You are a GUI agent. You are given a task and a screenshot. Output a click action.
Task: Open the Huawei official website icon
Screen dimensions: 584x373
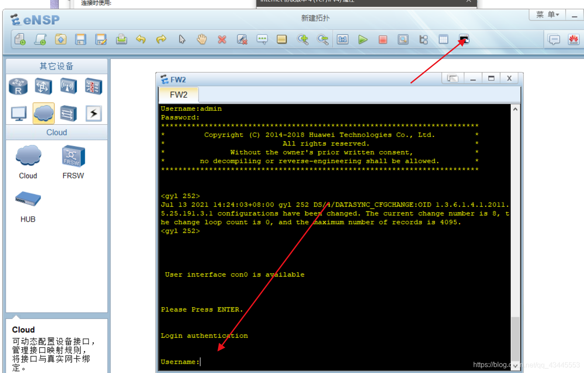(x=574, y=40)
